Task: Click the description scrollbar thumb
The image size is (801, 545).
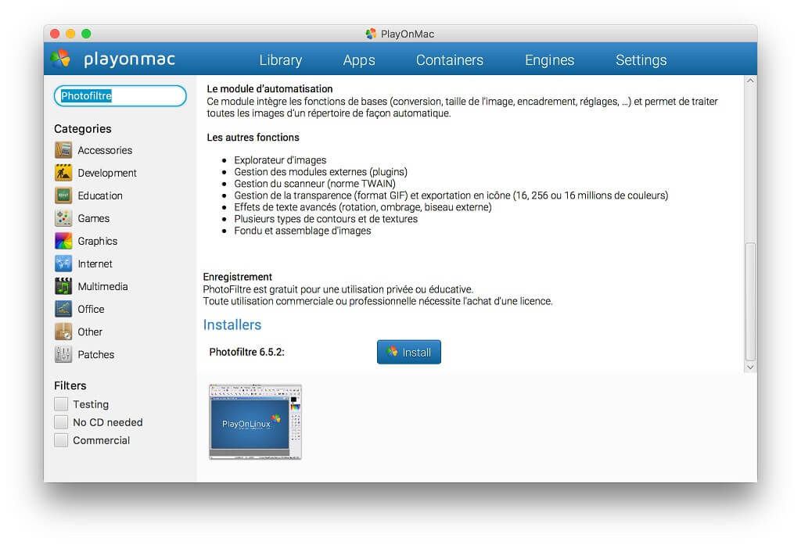Action: 750,301
